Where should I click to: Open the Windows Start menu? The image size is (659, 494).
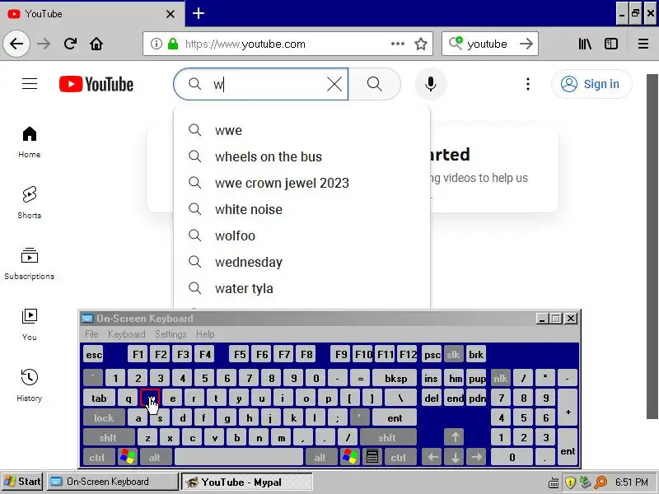point(22,482)
